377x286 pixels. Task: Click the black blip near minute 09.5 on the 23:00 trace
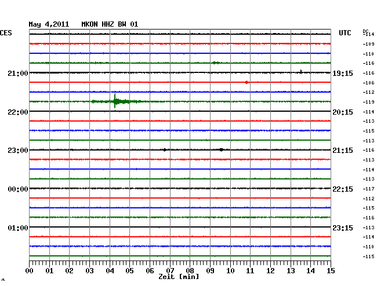(x=221, y=150)
